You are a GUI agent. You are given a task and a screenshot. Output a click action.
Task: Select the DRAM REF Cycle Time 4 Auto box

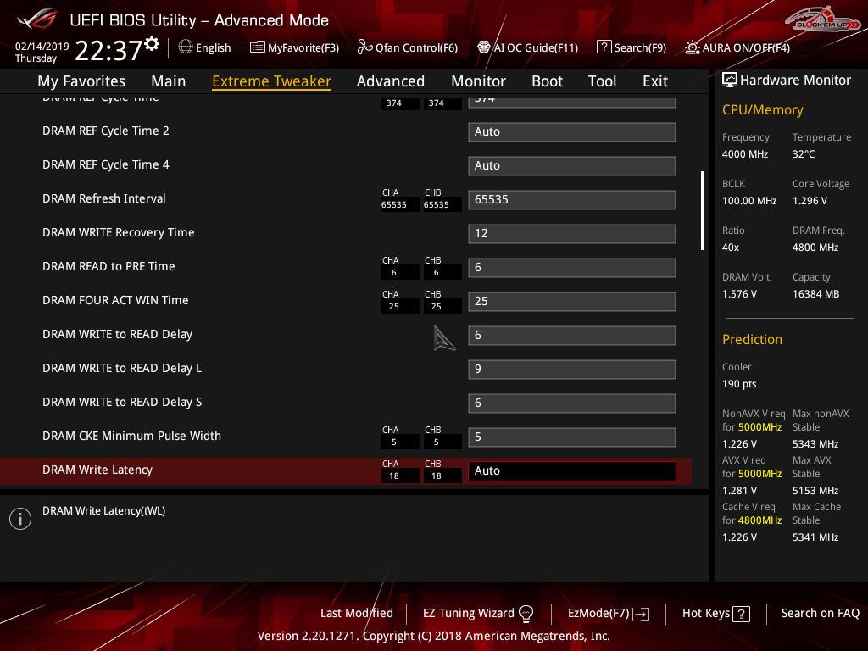pyautogui.click(x=571, y=166)
